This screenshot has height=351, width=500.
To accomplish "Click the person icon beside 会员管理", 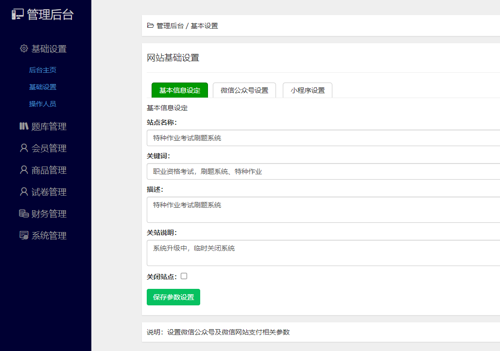I will pos(24,148).
